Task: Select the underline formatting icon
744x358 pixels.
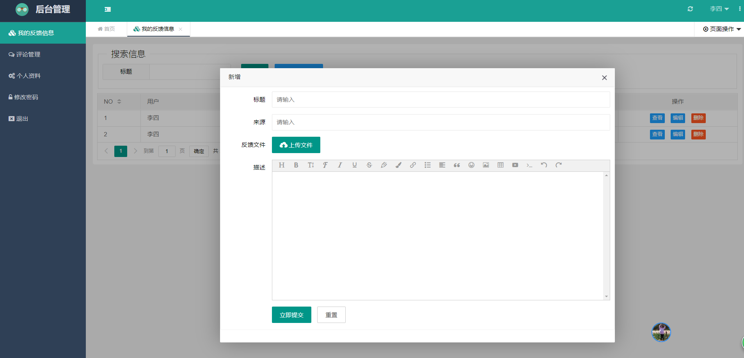Action: [354, 165]
